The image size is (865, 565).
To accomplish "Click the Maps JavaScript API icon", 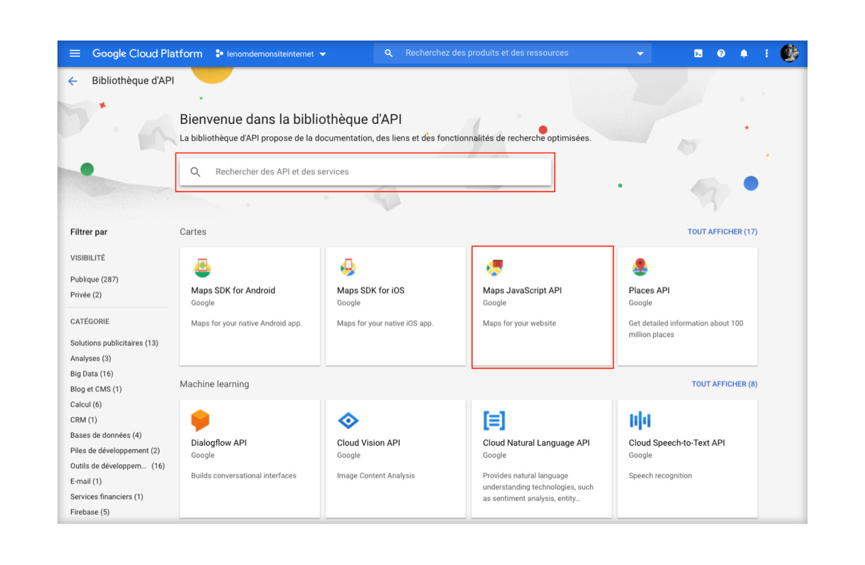I will pos(494,268).
